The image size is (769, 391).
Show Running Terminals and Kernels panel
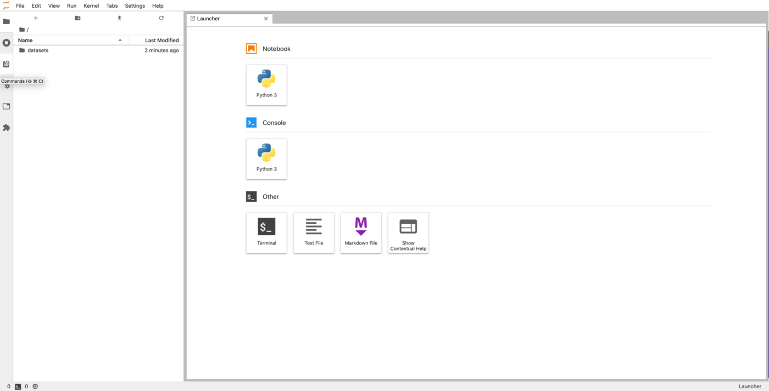click(7, 43)
